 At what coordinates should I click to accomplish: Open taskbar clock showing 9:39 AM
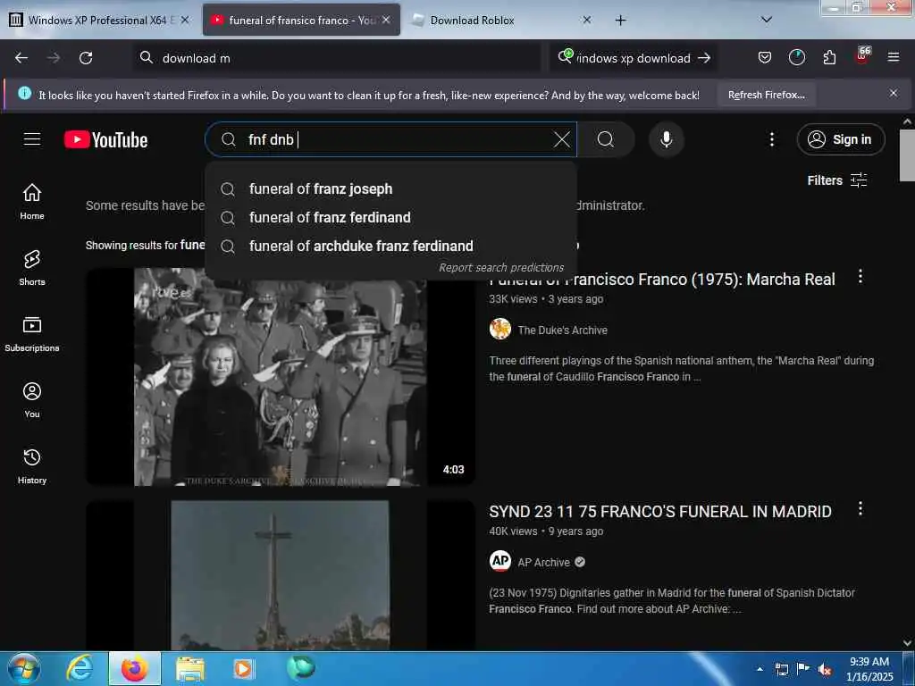coord(869,669)
